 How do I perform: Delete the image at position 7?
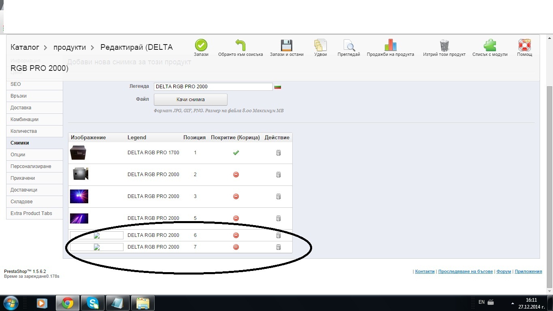[x=279, y=247]
